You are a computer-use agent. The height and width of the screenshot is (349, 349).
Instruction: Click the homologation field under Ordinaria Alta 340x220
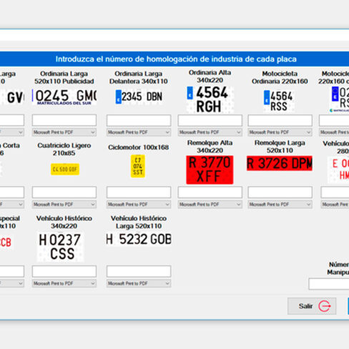pos(210,120)
